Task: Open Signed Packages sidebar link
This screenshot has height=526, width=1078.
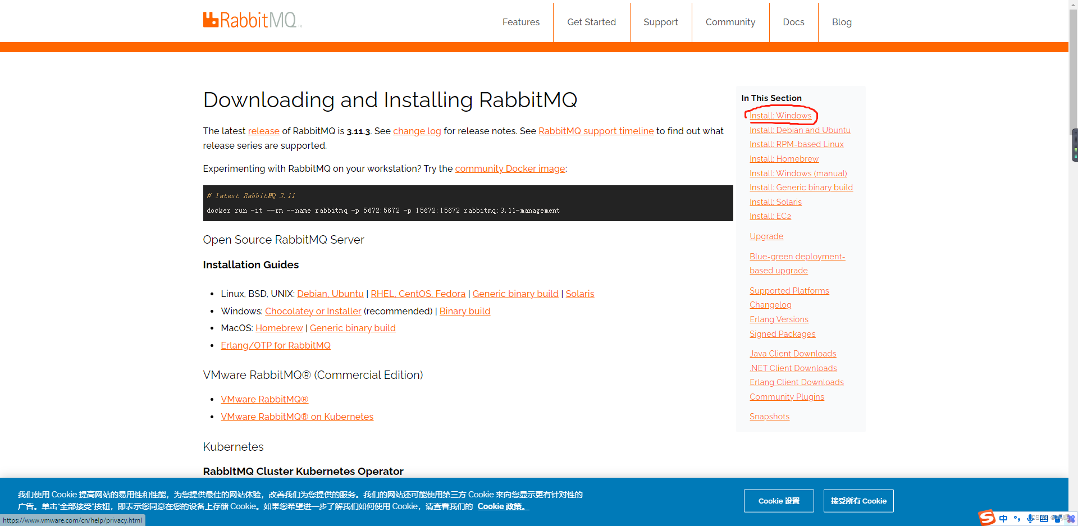Action: [x=782, y=334]
